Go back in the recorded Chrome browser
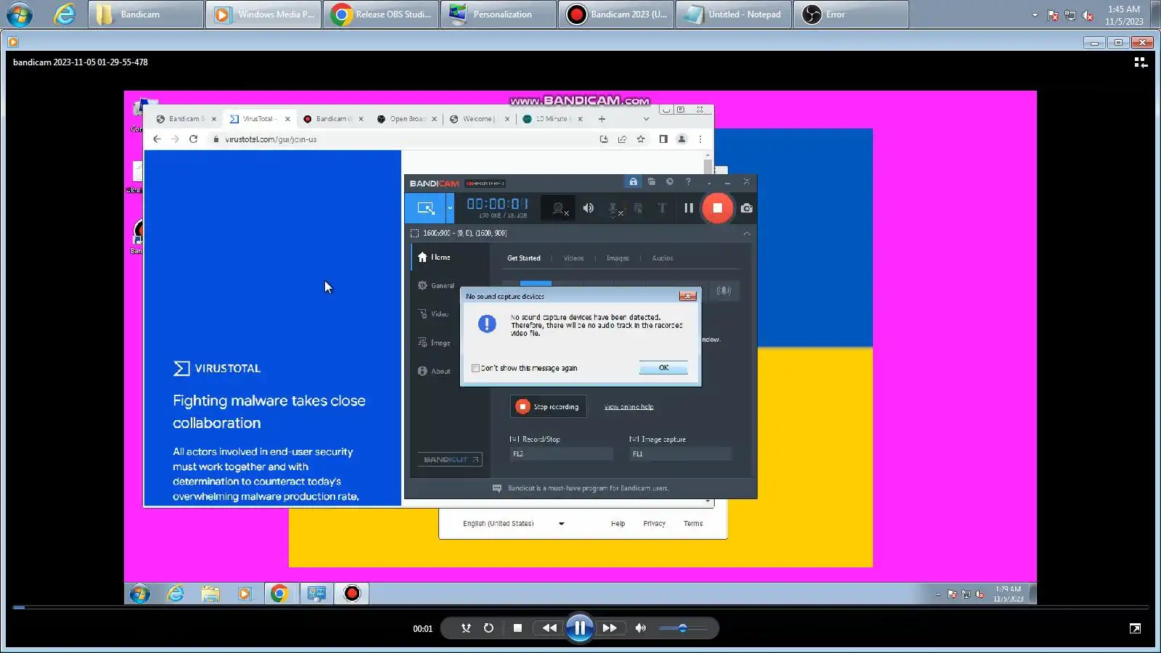This screenshot has width=1161, height=653. coord(157,139)
